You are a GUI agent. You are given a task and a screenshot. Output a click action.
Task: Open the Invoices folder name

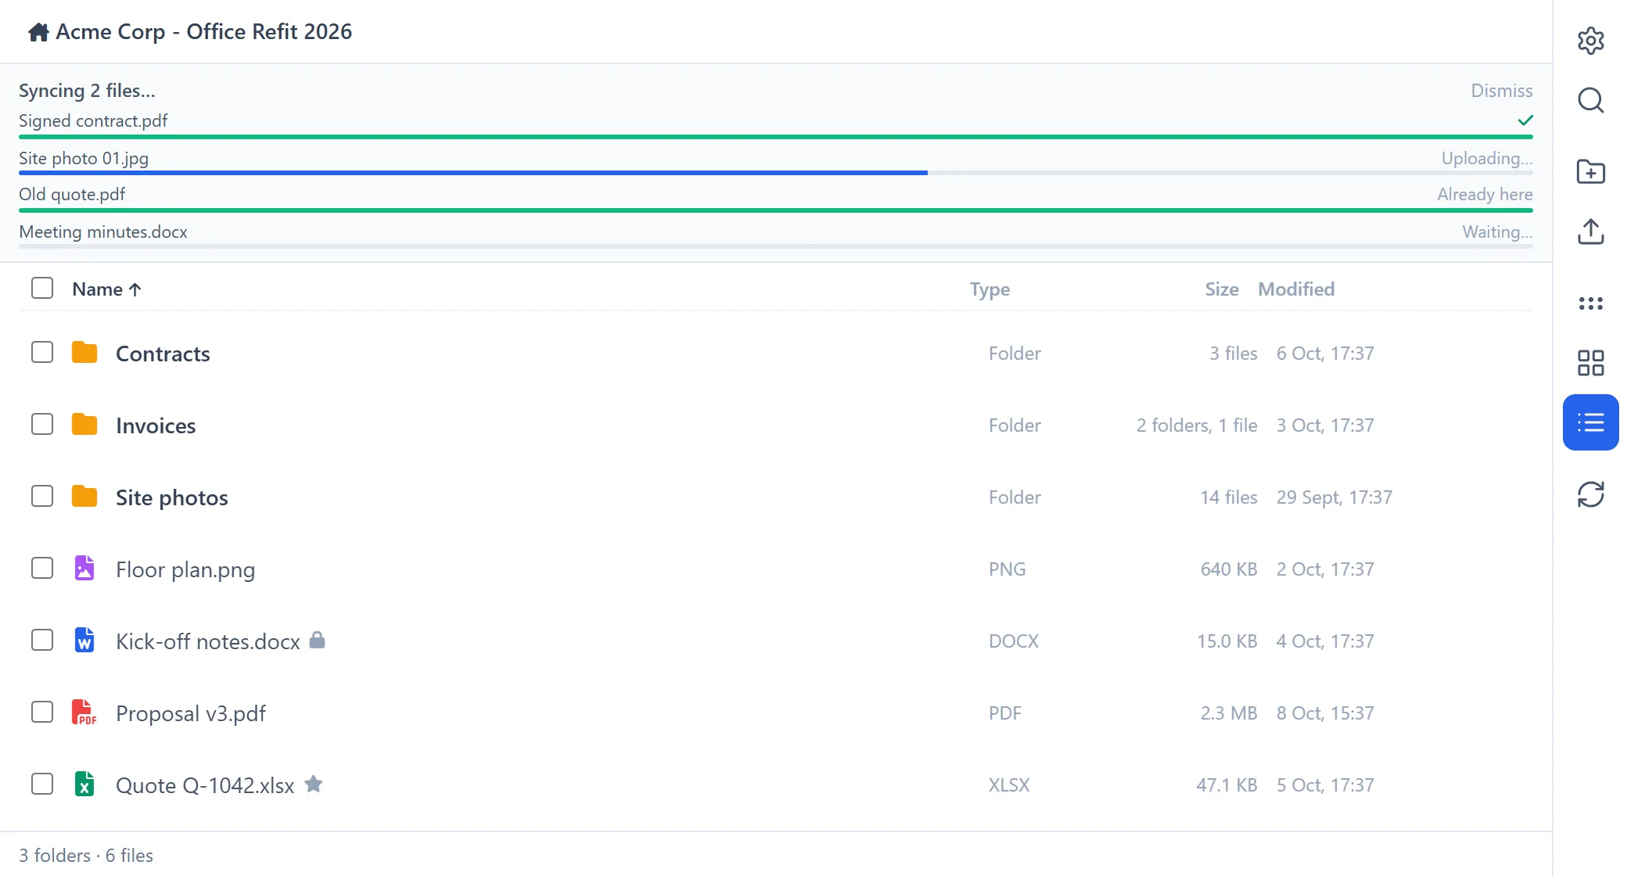(x=156, y=425)
